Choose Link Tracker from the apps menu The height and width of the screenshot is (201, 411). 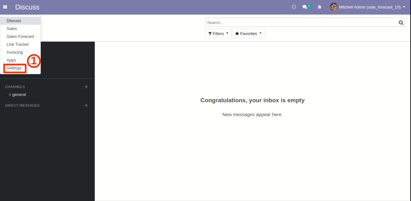click(x=18, y=45)
